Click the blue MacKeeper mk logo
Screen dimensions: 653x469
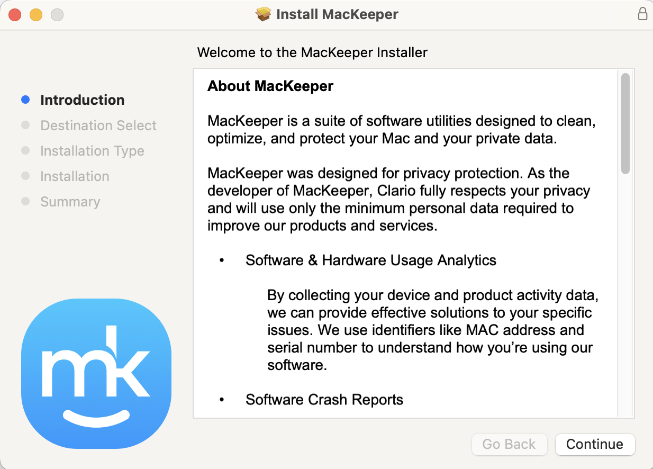(x=96, y=374)
